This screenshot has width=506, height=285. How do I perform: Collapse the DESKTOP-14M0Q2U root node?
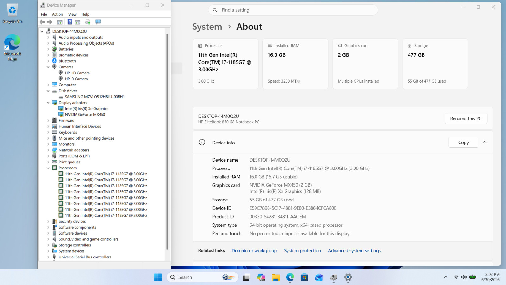42,31
